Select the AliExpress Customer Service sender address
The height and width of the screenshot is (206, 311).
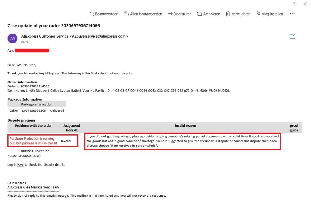click(74, 36)
